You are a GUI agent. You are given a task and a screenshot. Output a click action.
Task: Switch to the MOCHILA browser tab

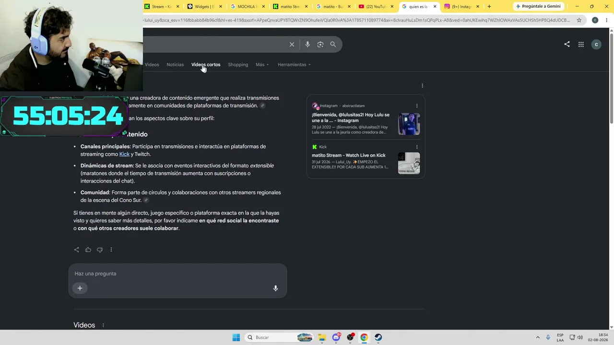[x=248, y=7]
